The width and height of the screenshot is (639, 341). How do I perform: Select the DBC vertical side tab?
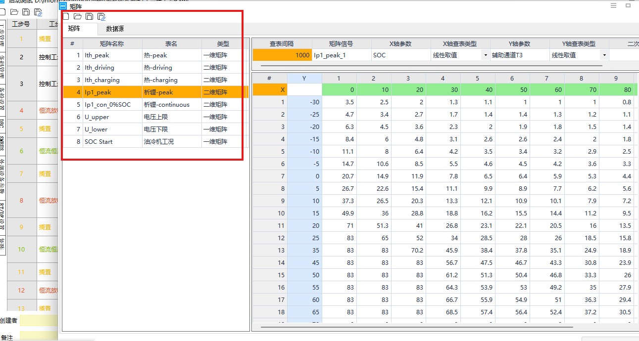point(2,124)
